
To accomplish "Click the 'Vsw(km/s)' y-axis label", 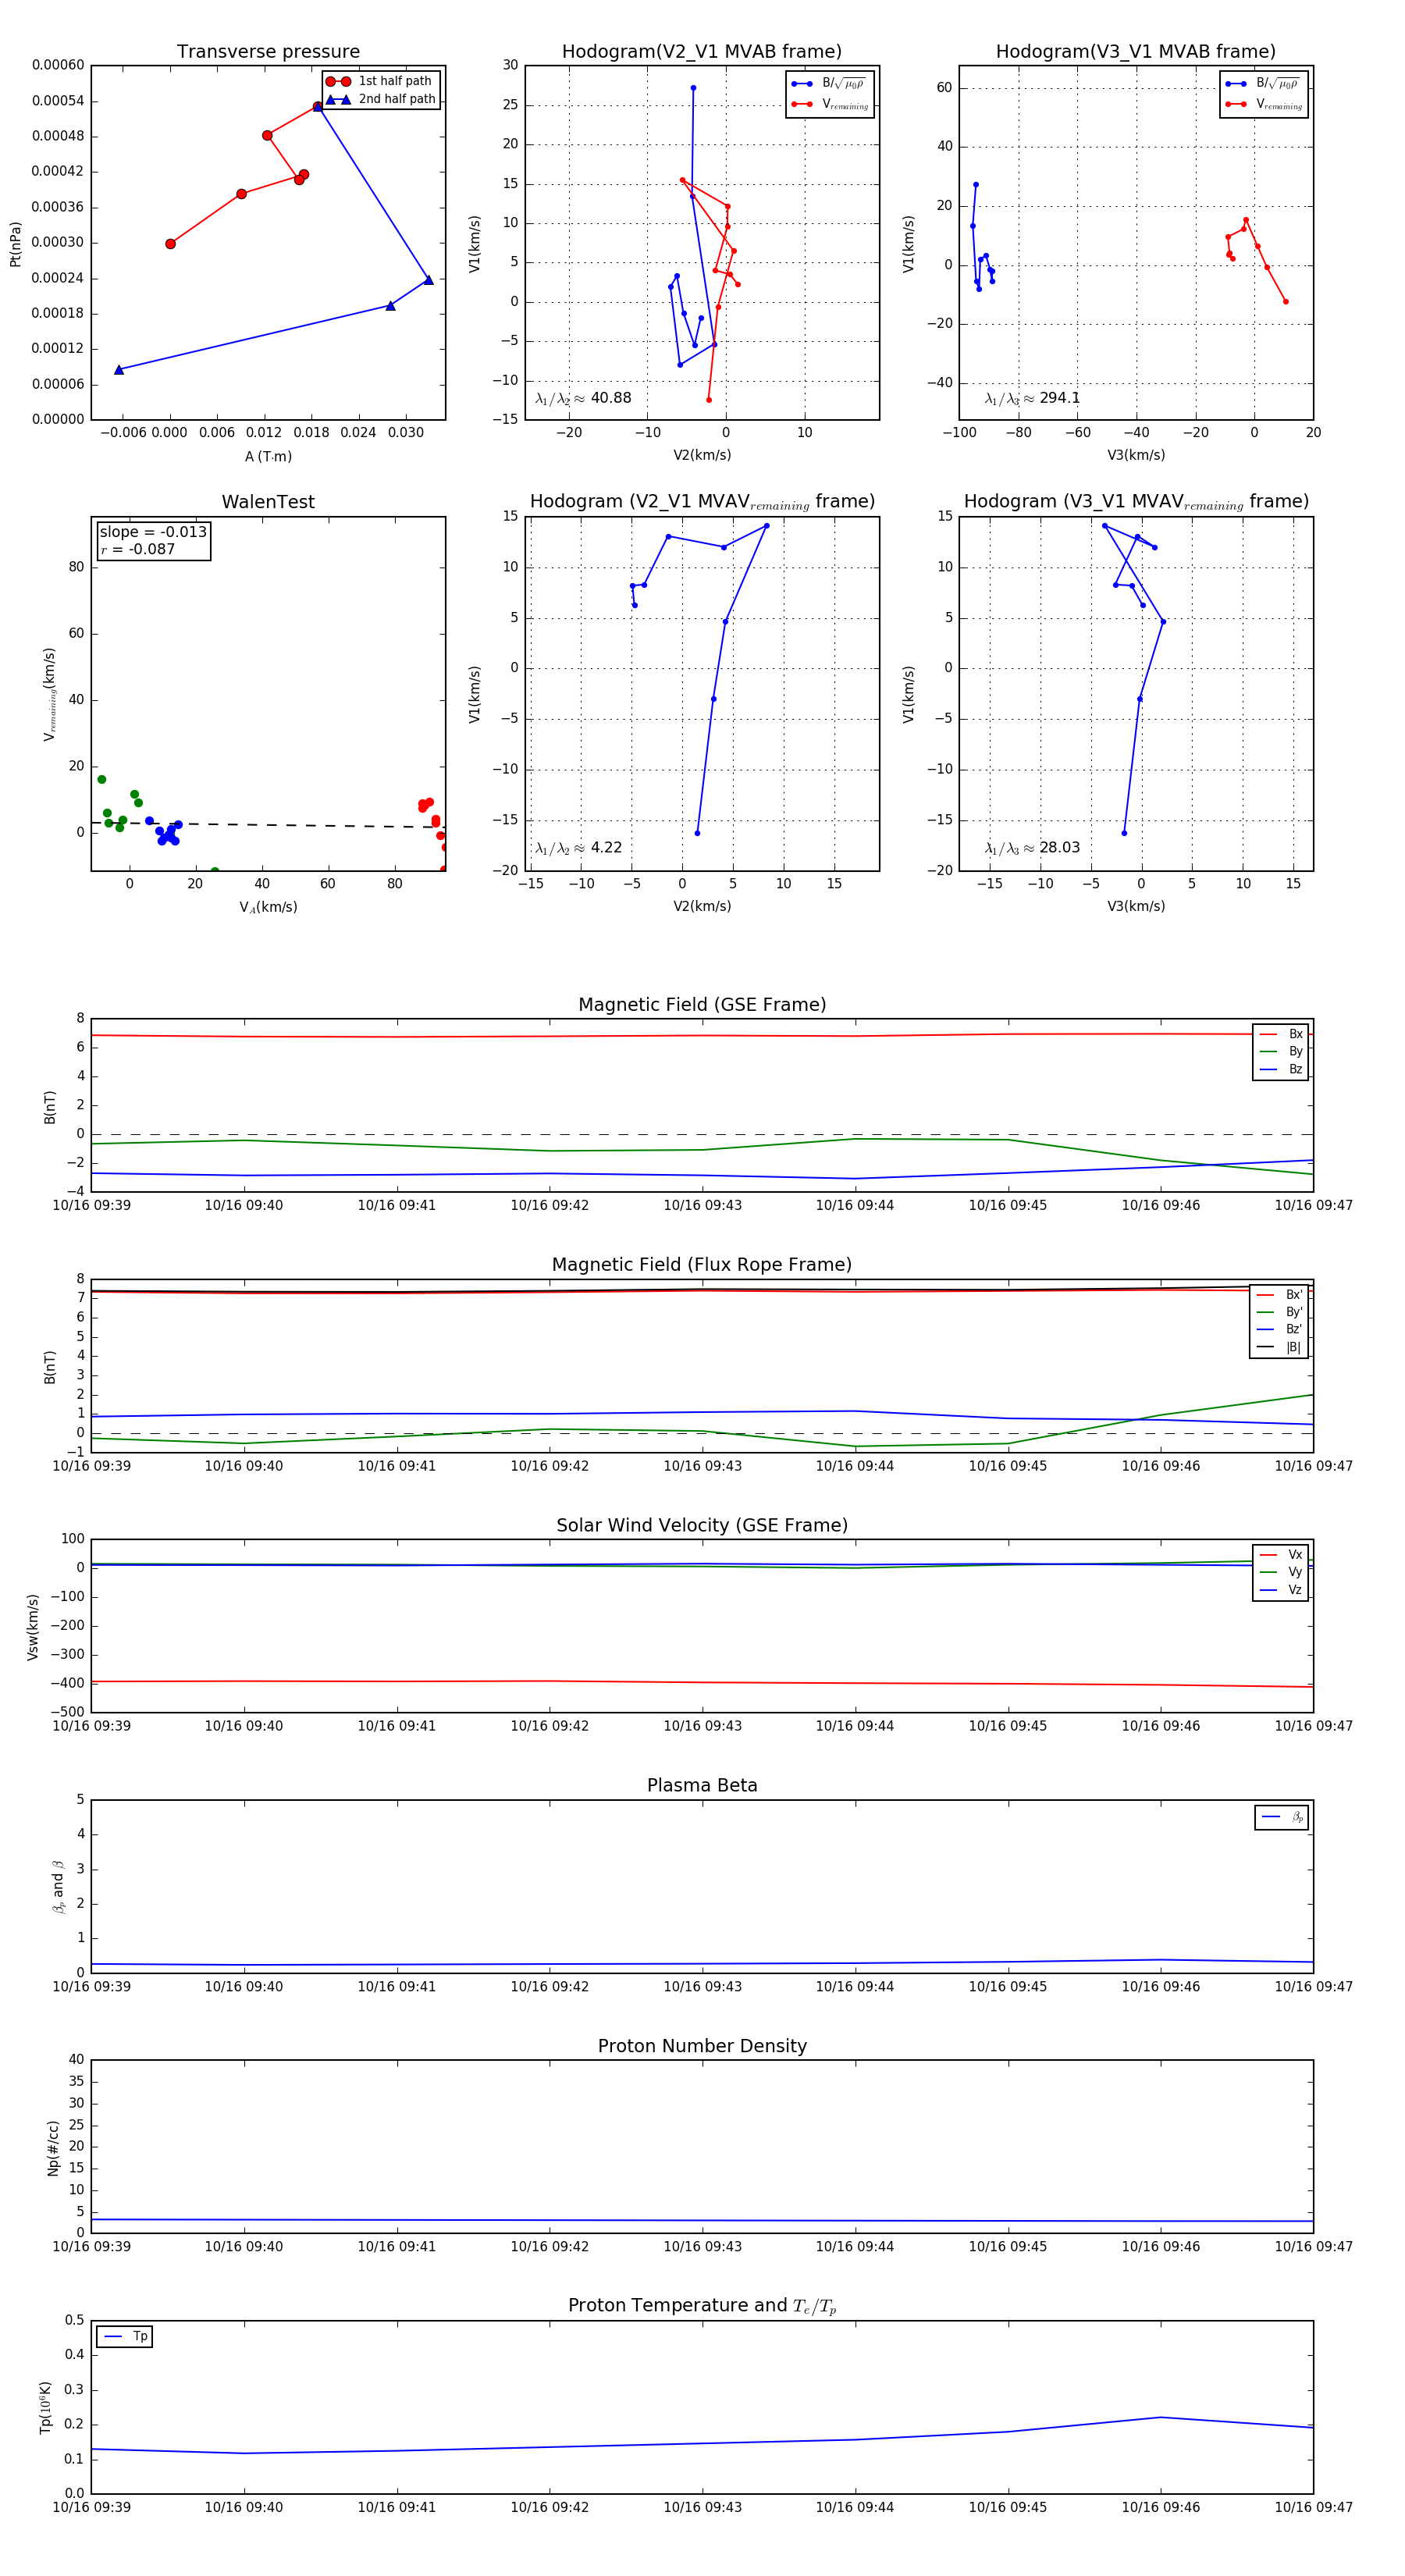I will (33, 1628).
